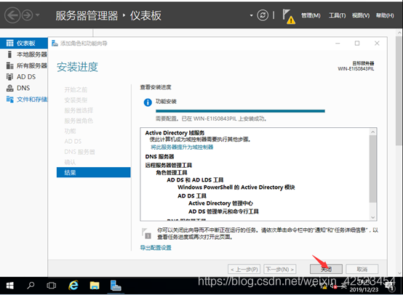Screen dimensions: 403x295
Task: Click the results list scrollbar thumb
Action: 373,169
